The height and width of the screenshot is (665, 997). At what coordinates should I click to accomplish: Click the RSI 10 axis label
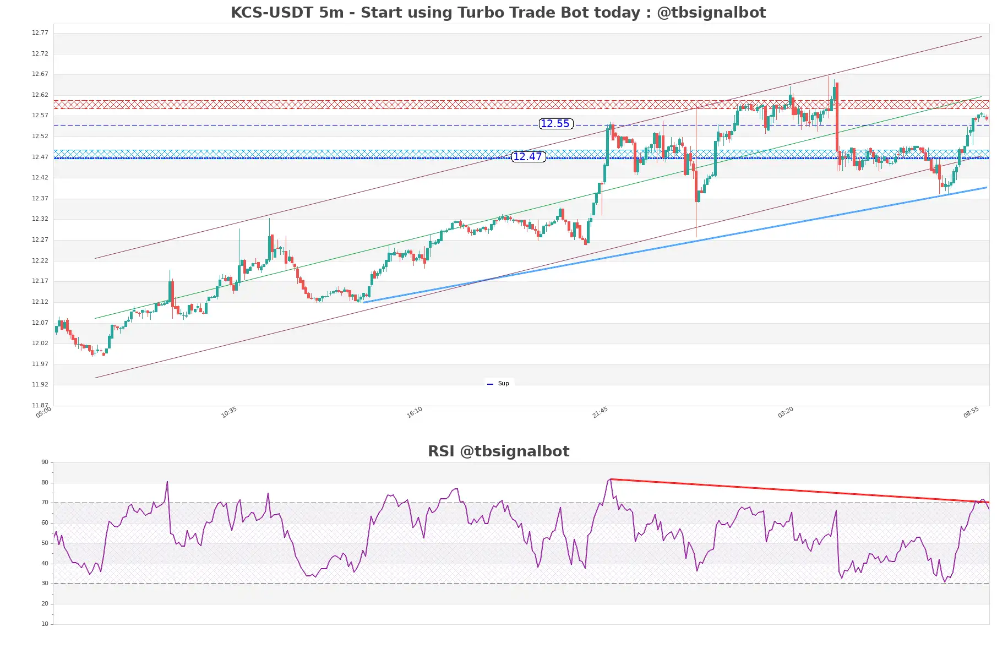(45, 624)
